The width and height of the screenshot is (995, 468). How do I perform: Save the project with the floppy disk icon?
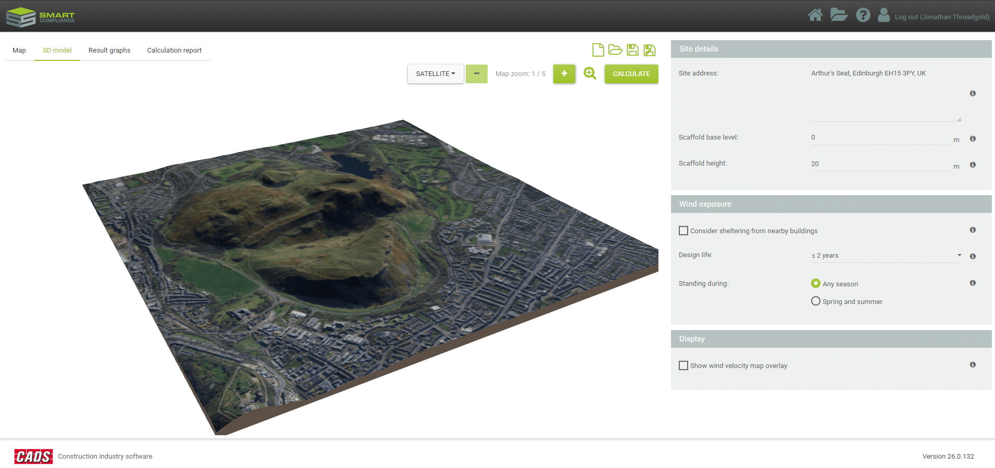click(632, 50)
